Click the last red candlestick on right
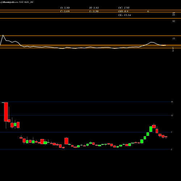The height and width of the screenshot is (181, 181). click(166, 137)
